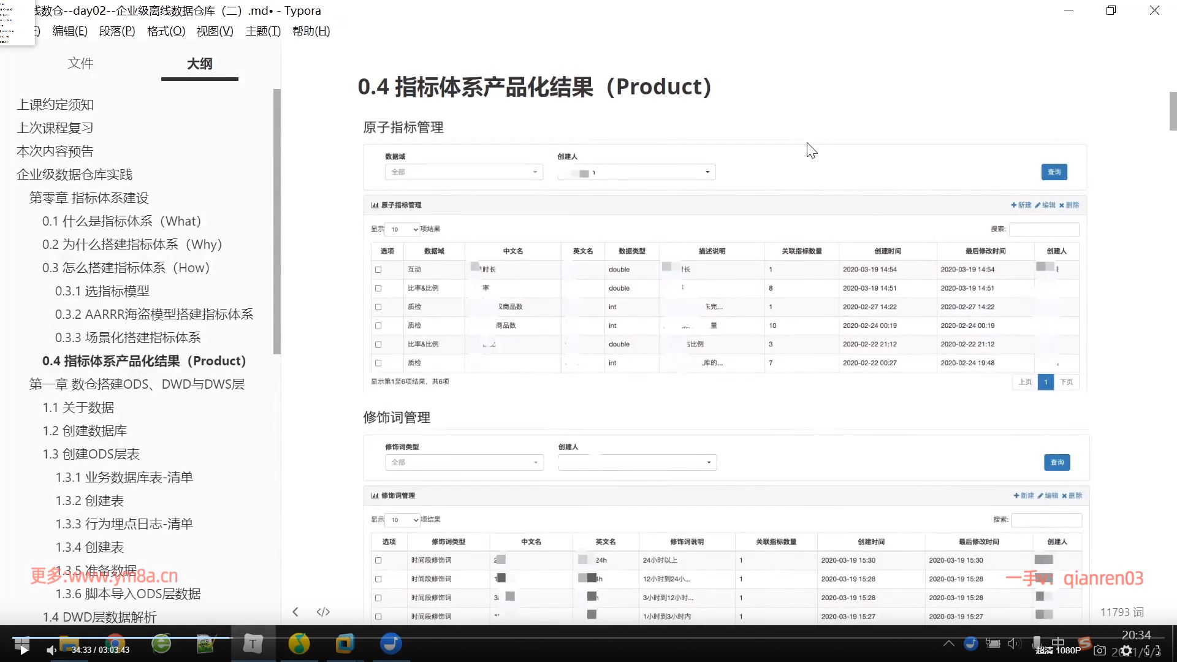Open green IE-style browser in taskbar
The height and width of the screenshot is (662, 1177).
point(161,644)
